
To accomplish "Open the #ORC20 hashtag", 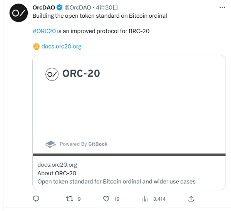I will 44,31.
